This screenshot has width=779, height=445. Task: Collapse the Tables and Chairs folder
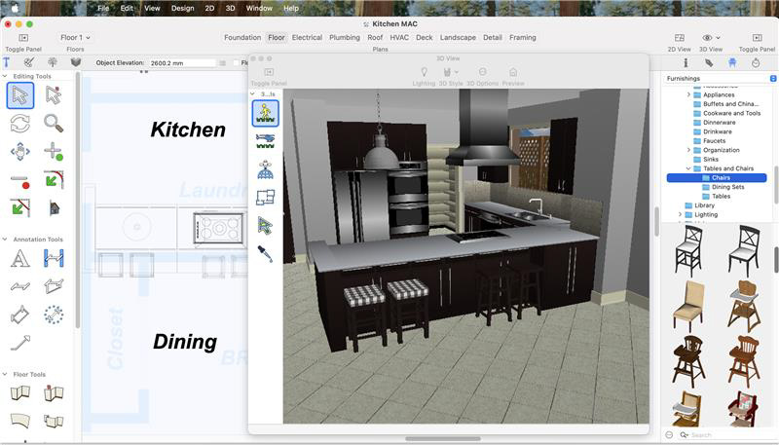point(689,168)
